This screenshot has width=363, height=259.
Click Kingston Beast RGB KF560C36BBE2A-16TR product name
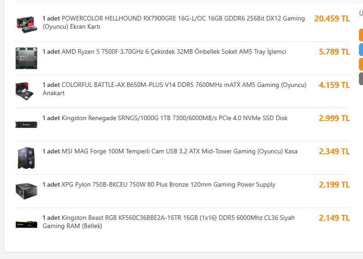coord(169,222)
